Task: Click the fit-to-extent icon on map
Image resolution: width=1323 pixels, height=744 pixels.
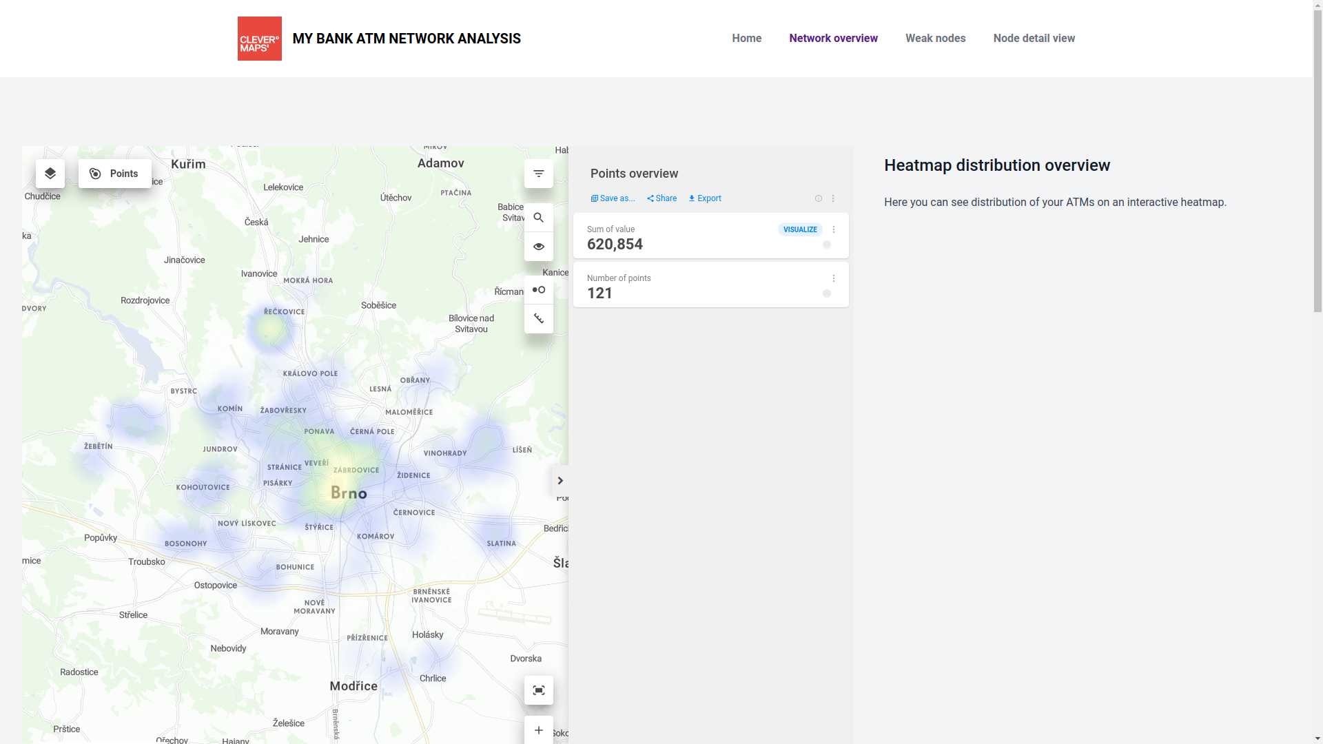Action: [x=538, y=690]
